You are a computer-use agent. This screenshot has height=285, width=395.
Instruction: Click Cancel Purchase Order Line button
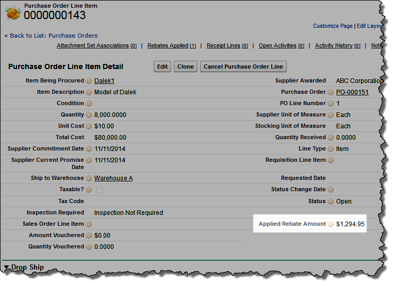tap(243, 66)
